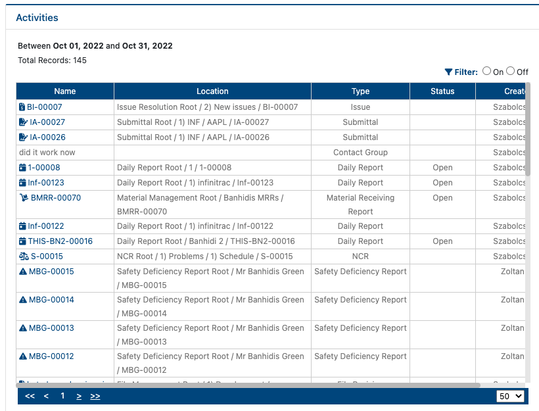The image size is (539, 411).
Task: Sort by the Location column header
Action: [212, 91]
